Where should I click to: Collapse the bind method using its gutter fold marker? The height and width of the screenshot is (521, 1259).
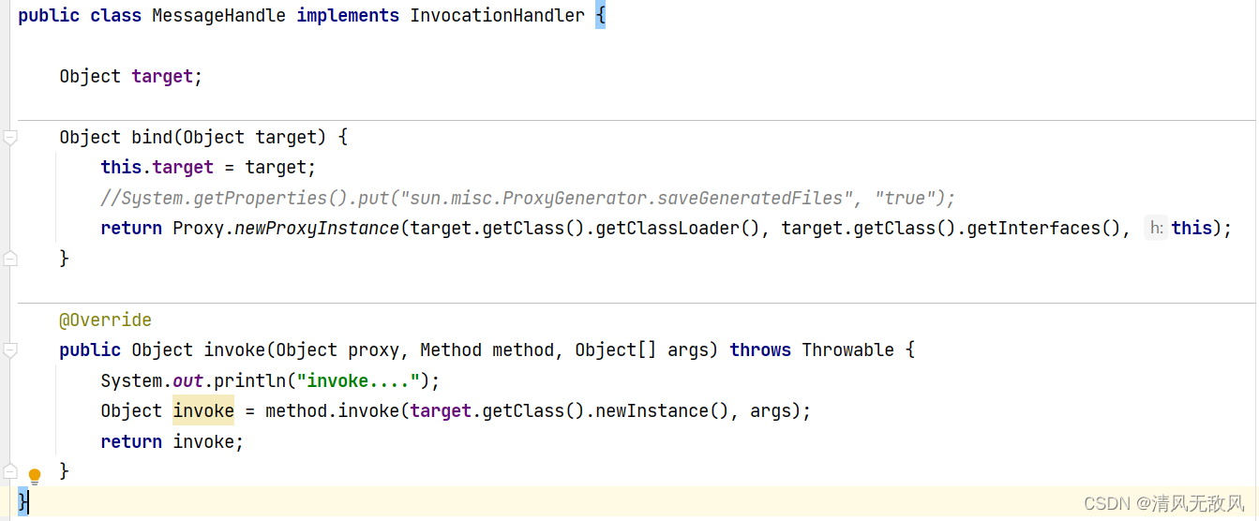coord(10,139)
